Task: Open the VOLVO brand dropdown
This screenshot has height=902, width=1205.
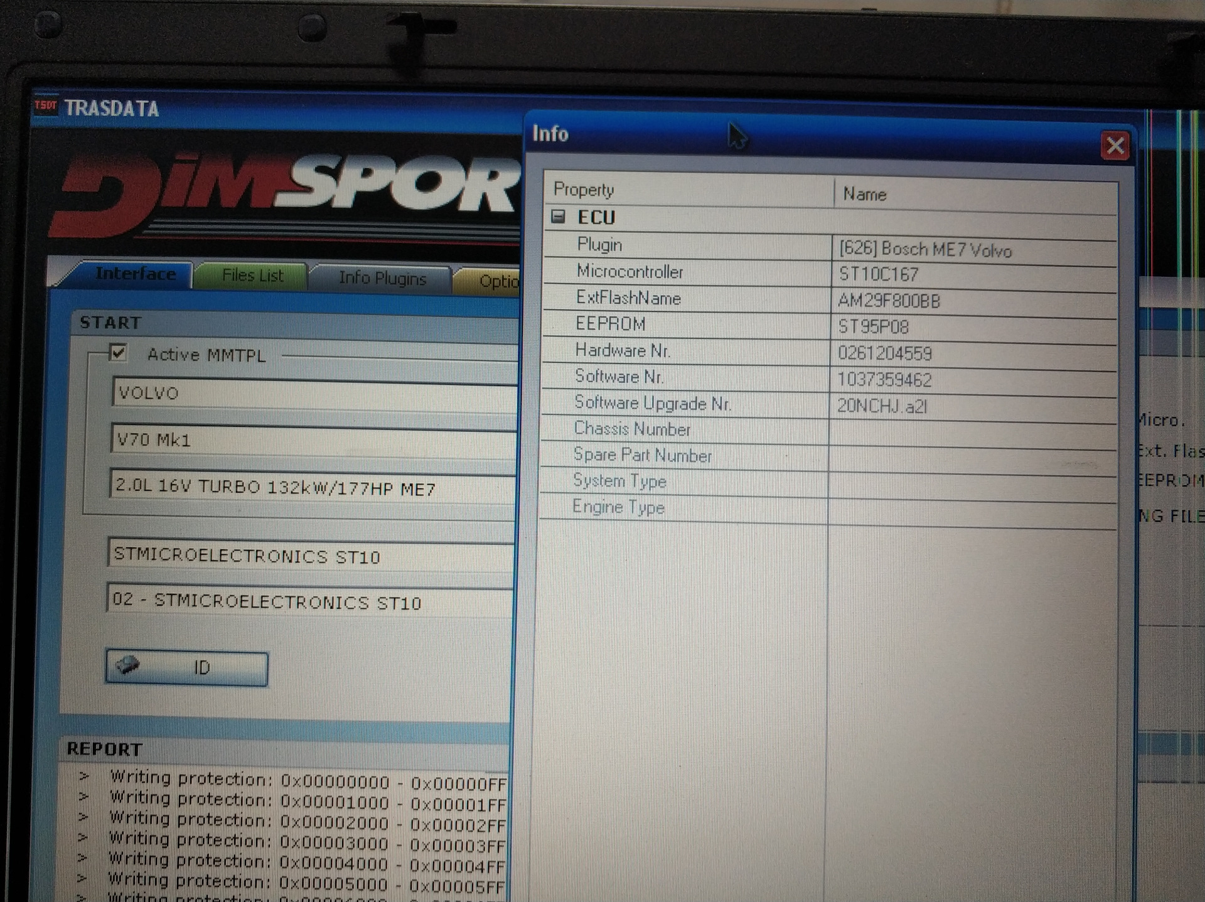Action: tap(314, 394)
